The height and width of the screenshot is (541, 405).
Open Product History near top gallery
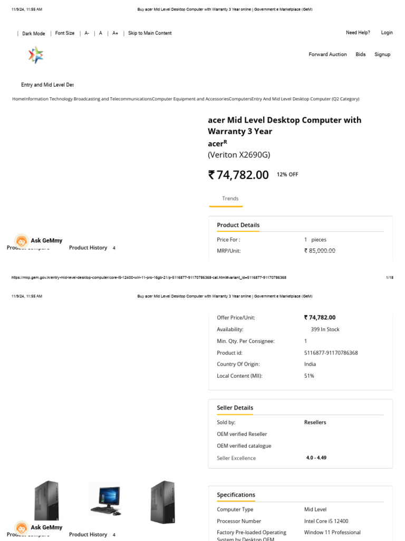[88, 248]
